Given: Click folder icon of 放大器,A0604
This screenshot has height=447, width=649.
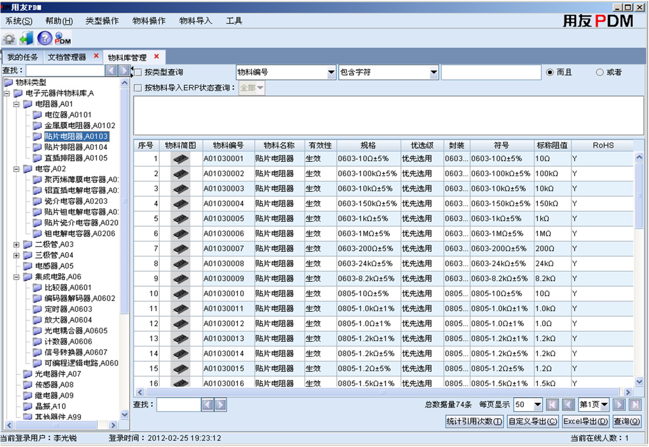Looking at the screenshot, I should (x=37, y=320).
